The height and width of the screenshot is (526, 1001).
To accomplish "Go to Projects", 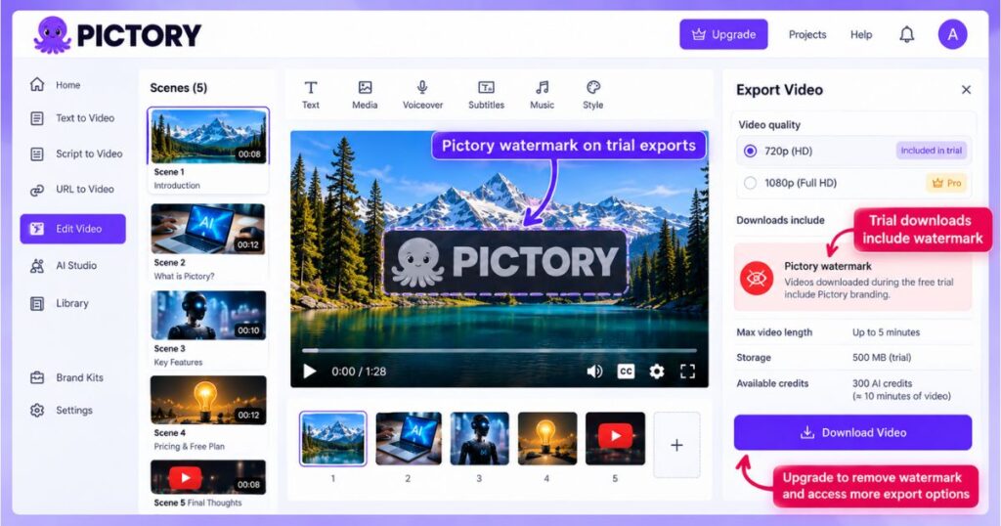I will tap(806, 34).
